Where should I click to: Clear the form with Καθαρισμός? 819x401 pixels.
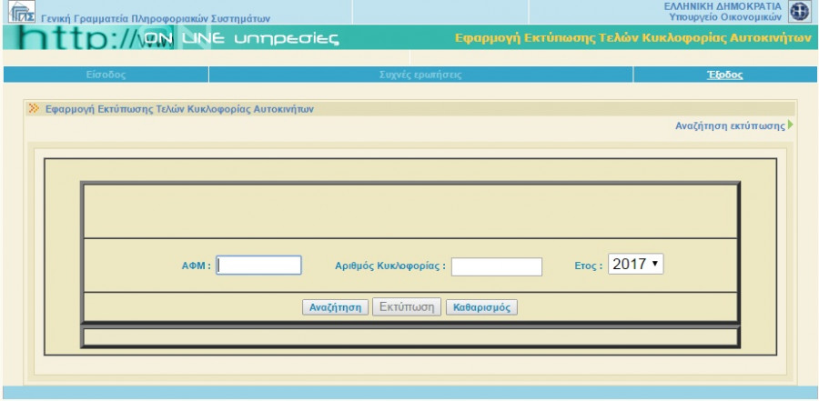(481, 306)
